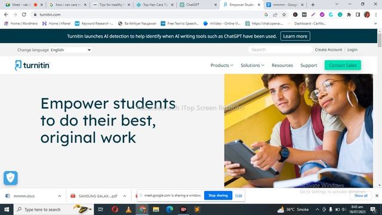This screenshot has height=215, width=382.
Task: Open the Support menu item
Action: pyautogui.click(x=309, y=65)
